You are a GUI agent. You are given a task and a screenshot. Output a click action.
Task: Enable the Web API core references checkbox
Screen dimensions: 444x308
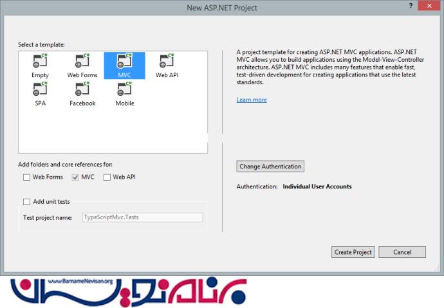(107, 177)
